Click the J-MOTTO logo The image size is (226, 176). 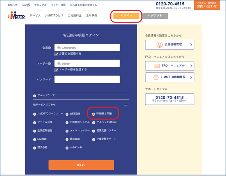[x=16, y=15]
